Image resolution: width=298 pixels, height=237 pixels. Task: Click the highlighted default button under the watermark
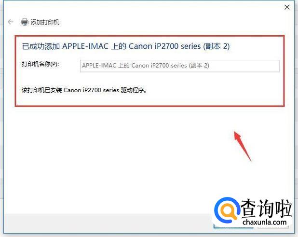[x=233, y=226]
